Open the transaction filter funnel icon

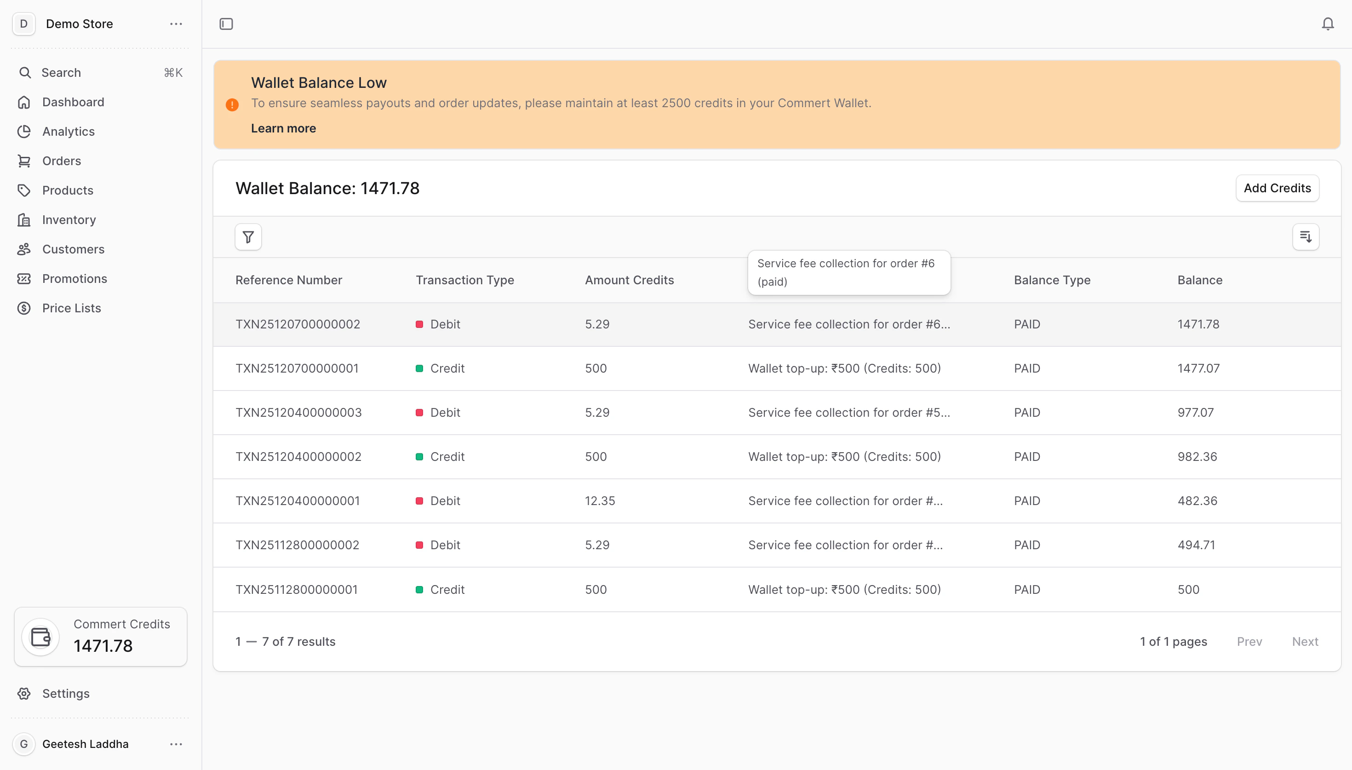coord(248,237)
